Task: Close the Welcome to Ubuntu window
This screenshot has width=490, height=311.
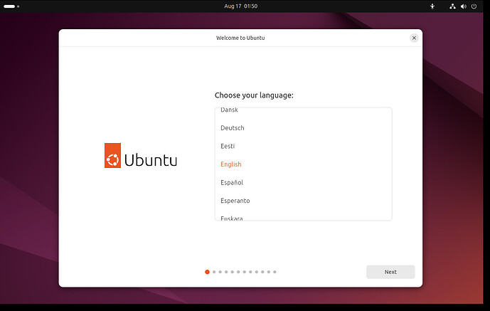Action: 414,38
